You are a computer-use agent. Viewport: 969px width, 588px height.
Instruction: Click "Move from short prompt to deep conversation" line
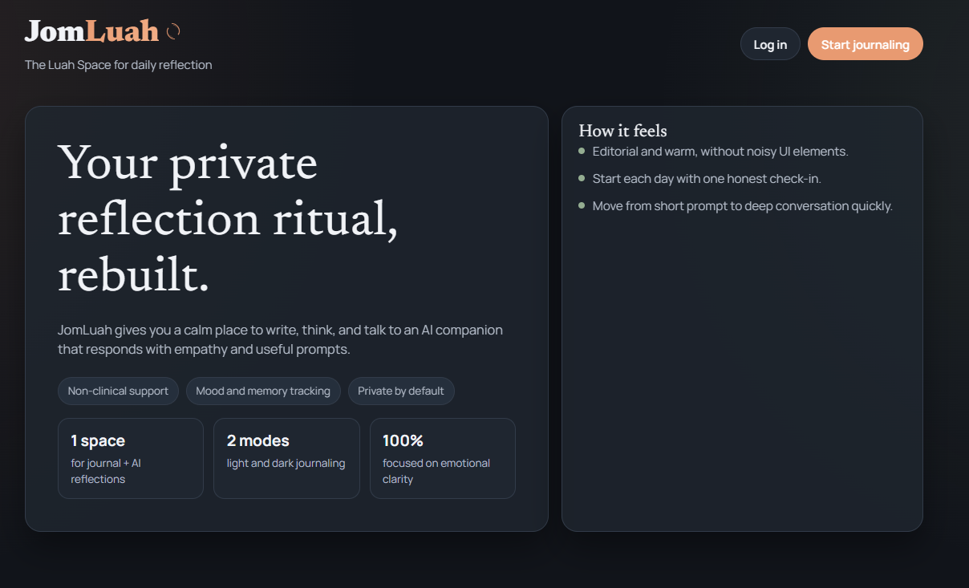pos(742,206)
